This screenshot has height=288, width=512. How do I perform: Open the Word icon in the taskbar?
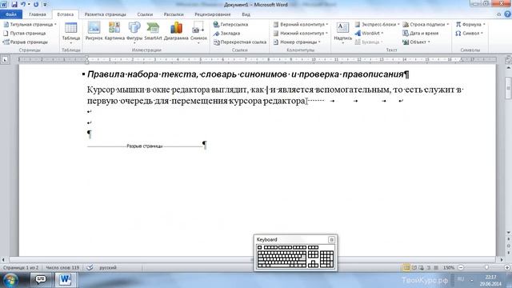[66, 280]
